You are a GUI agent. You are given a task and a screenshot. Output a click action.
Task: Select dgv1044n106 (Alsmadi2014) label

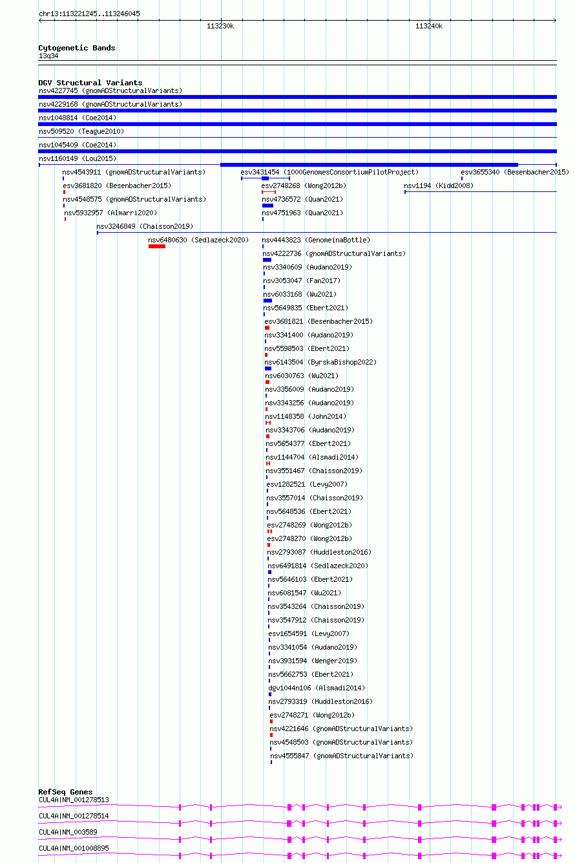317,688
